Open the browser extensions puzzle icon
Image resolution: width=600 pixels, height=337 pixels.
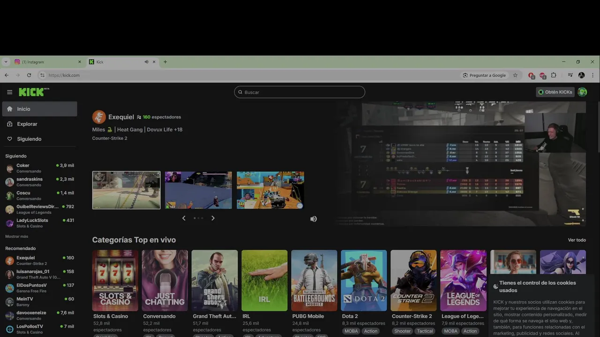554,75
